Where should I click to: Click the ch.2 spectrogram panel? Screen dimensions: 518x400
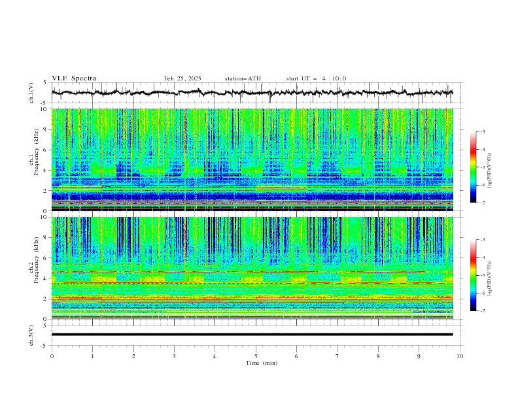point(252,268)
